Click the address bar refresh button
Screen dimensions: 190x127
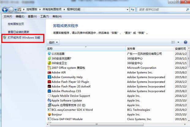click(x=132, y=10)
